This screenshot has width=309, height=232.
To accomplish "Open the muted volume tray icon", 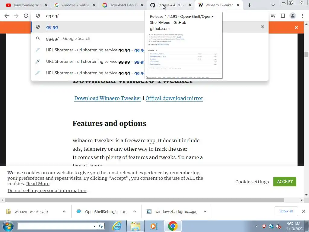I will (279, 226).
